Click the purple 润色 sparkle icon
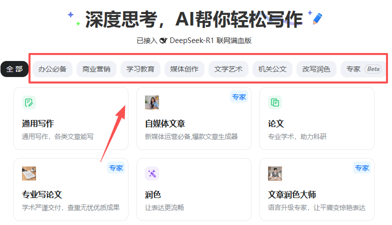This screenshot has height=225, width=392. (x=152, y=173)
